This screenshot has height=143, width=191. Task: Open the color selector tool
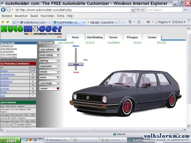[x=50, y=50]
